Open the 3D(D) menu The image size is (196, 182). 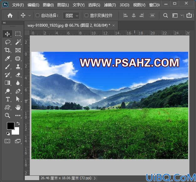point(124,5)
